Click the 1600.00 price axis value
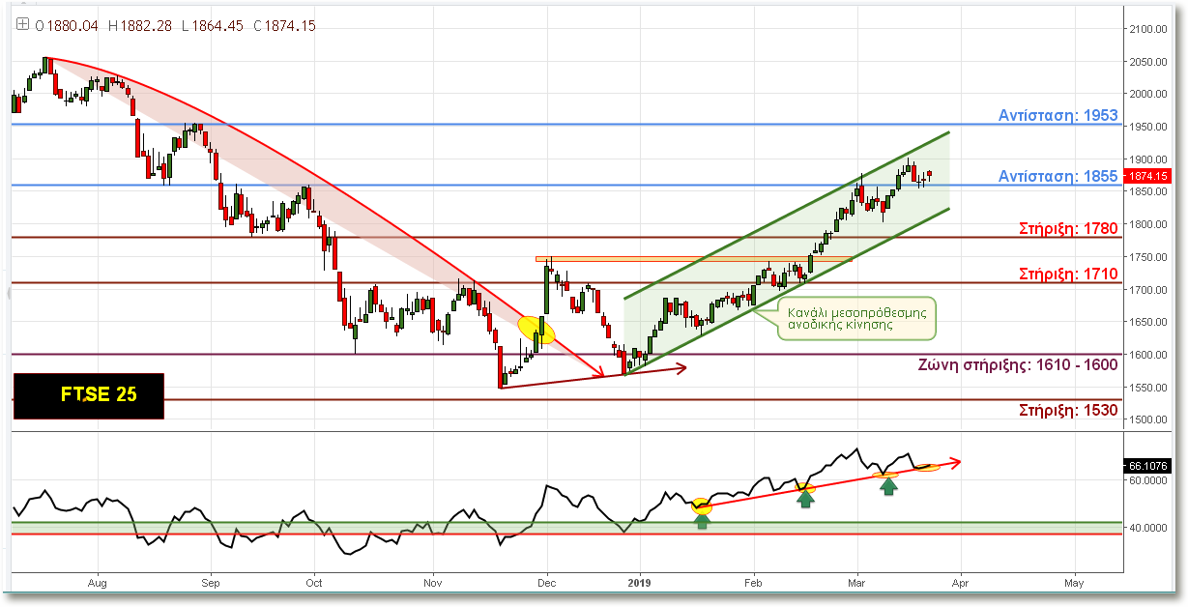Image resolution: width=1188 pixels, height=607 pixels. point(1149,355)
